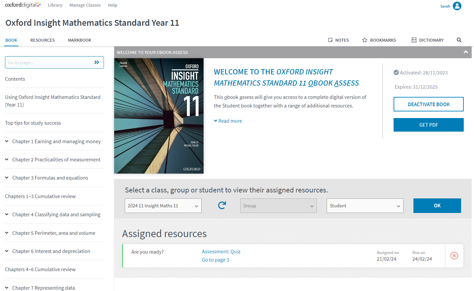Viewport: 474px width, 291px height.
Task: Open the Sarah user profile icon
Action: point(457,6)
